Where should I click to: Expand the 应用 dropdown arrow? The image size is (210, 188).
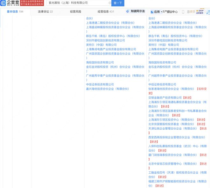coord(161,12)
